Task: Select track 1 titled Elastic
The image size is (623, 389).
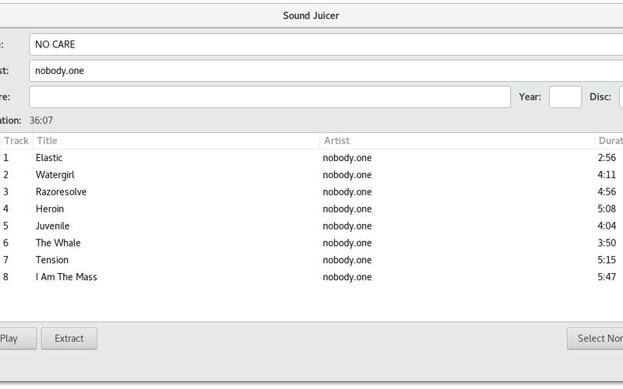Action: 49,158
